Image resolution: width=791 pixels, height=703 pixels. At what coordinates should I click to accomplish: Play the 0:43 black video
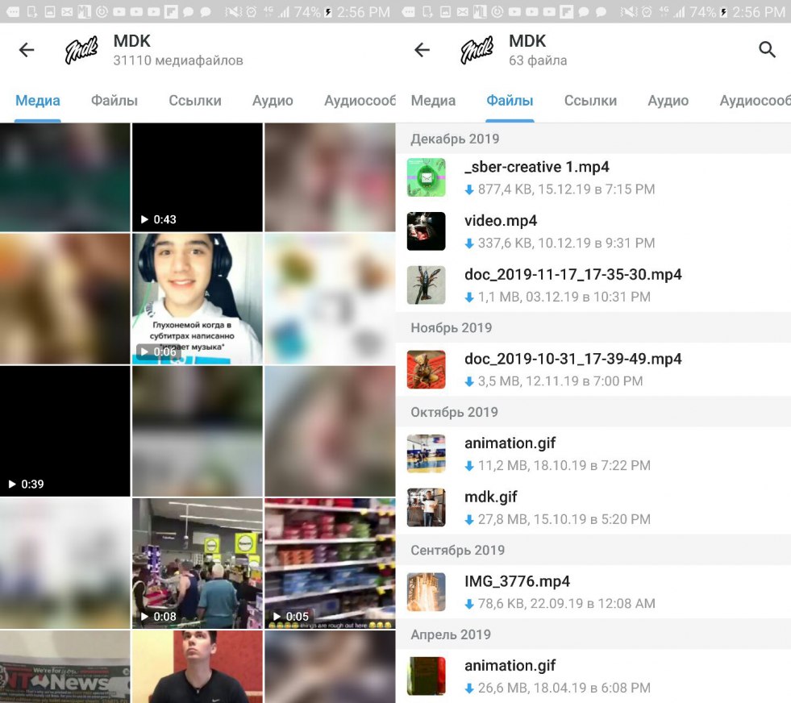coord(198,177)
